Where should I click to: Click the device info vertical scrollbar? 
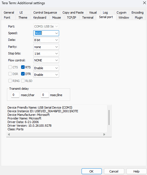(109, 117)
